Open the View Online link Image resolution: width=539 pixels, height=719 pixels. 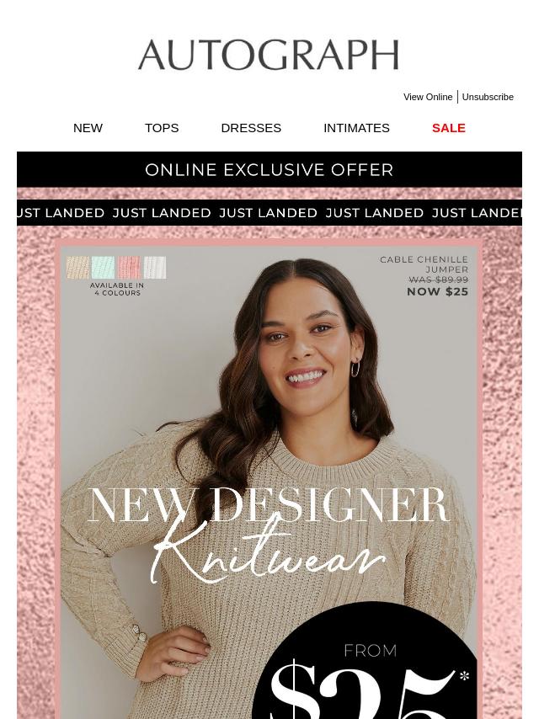coord(428,97)
